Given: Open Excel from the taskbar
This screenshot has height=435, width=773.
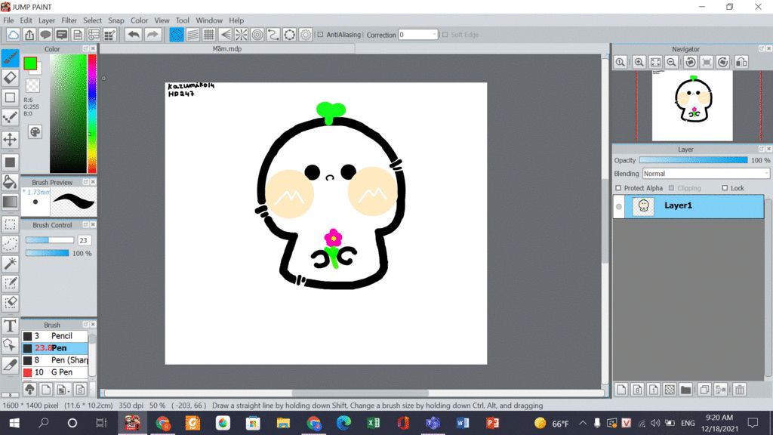Looking at the screenshot, I should [x=373, y=423].
